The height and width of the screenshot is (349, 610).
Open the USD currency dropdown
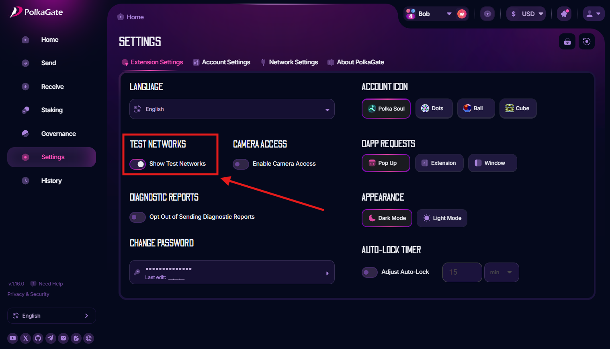[x=526, y=14]
